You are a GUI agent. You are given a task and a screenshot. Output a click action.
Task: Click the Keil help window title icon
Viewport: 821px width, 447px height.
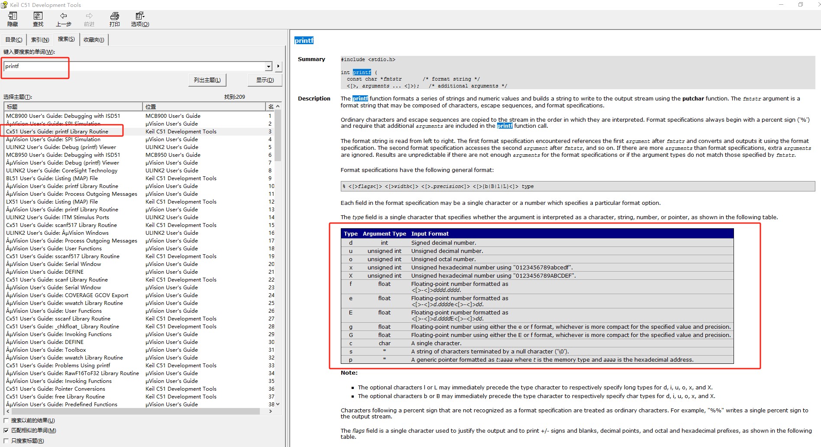(x=4, y=5)
